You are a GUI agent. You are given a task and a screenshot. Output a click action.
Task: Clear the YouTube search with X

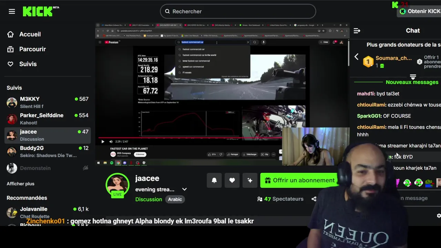(x=248, y=42)
